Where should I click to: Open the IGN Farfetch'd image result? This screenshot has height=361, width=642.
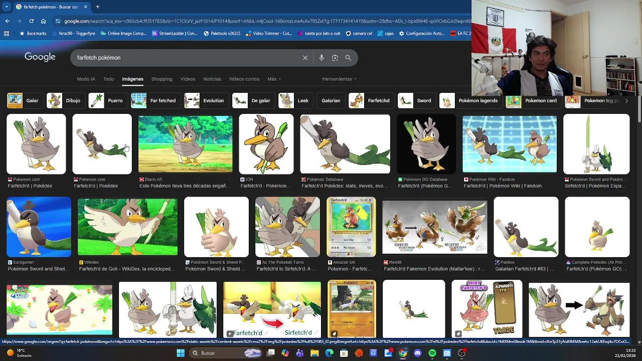coord(266,144)
